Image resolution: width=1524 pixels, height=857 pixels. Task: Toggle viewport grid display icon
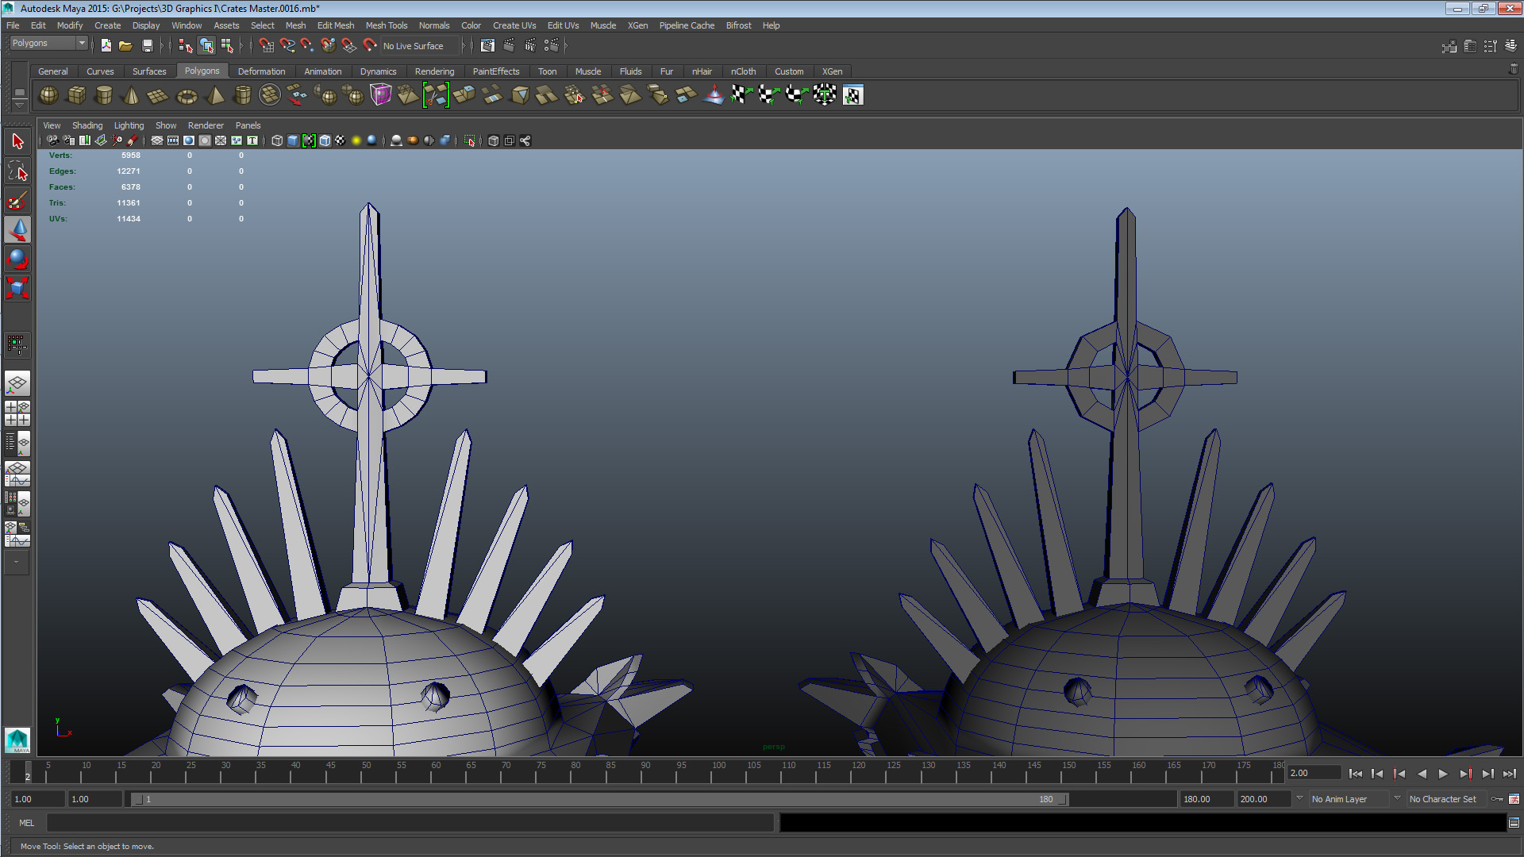(x=157, y=140)
